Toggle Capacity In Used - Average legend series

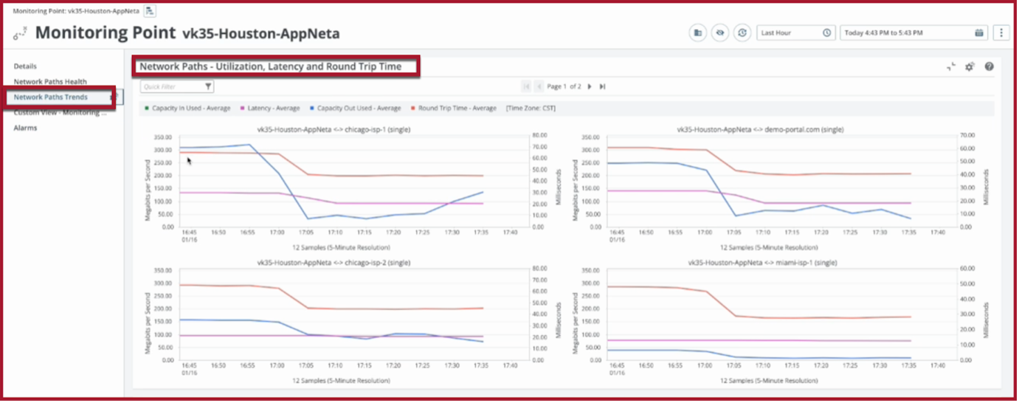pos(187,108)
